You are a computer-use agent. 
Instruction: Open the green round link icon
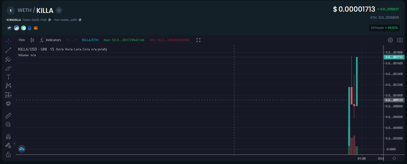(x=23, y=28)
